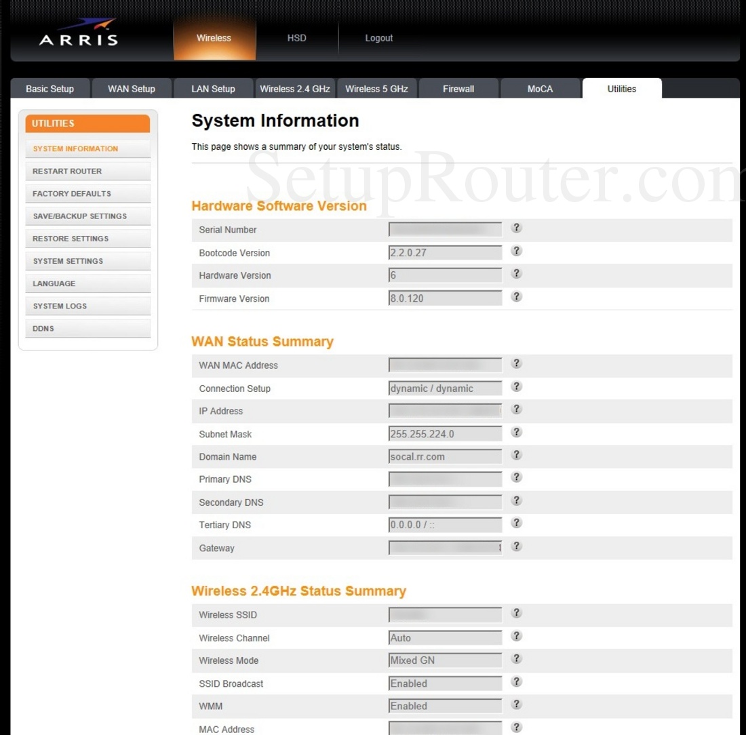The image size is (746, 735).
Task: Click the help icon beside Firmware Version
Action: pos(516,296)
